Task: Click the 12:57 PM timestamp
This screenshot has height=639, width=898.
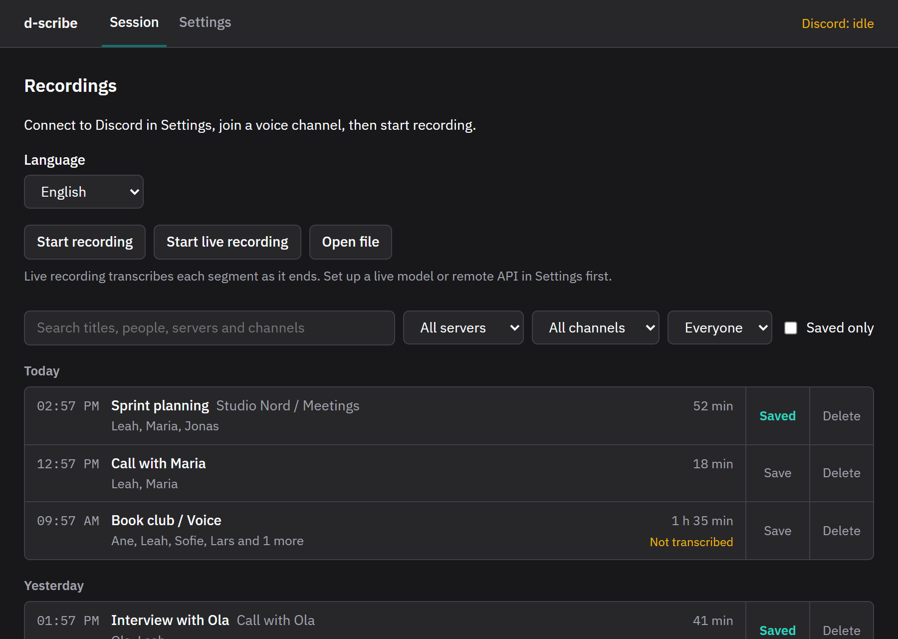Action: tap(68, 464)
